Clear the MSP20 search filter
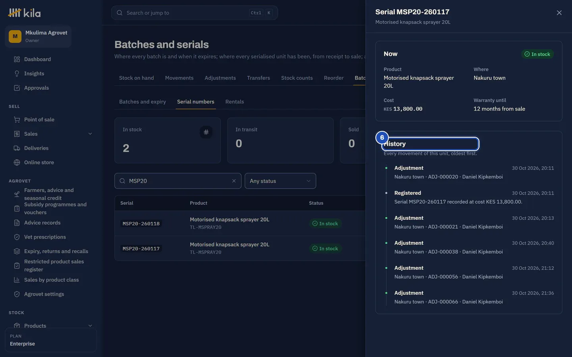Viewport: 572px width, 357px height. click(234, 181)
